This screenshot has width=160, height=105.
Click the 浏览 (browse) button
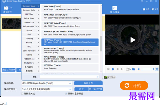tap(81, 89)
